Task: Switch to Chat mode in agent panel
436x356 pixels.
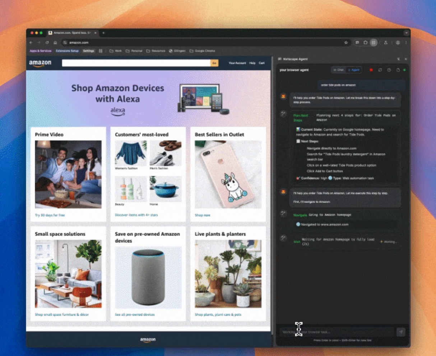Action: 338,70
